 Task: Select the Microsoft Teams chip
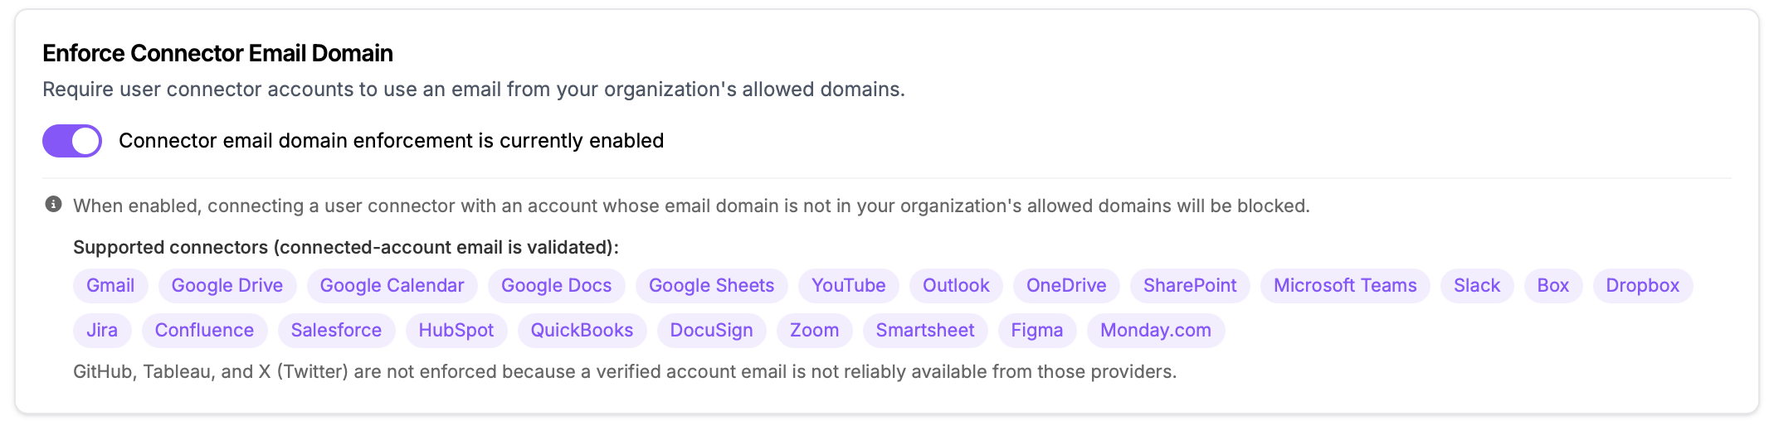click(1345, 286)
